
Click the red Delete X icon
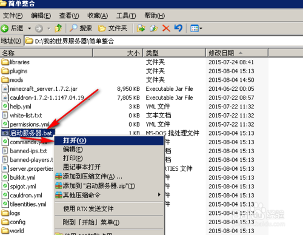(166, 28)
